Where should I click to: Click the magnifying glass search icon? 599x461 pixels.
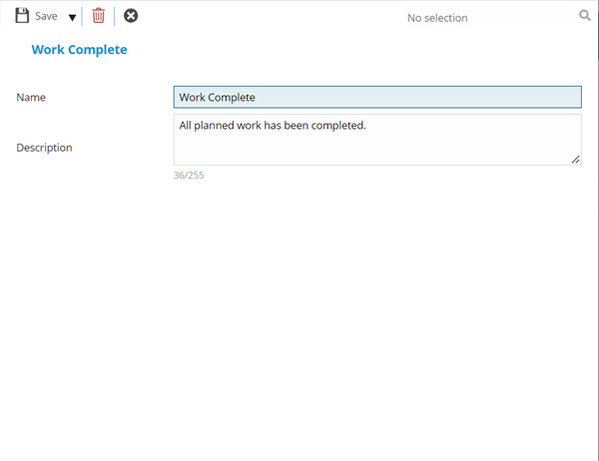[x=585, y=16]
